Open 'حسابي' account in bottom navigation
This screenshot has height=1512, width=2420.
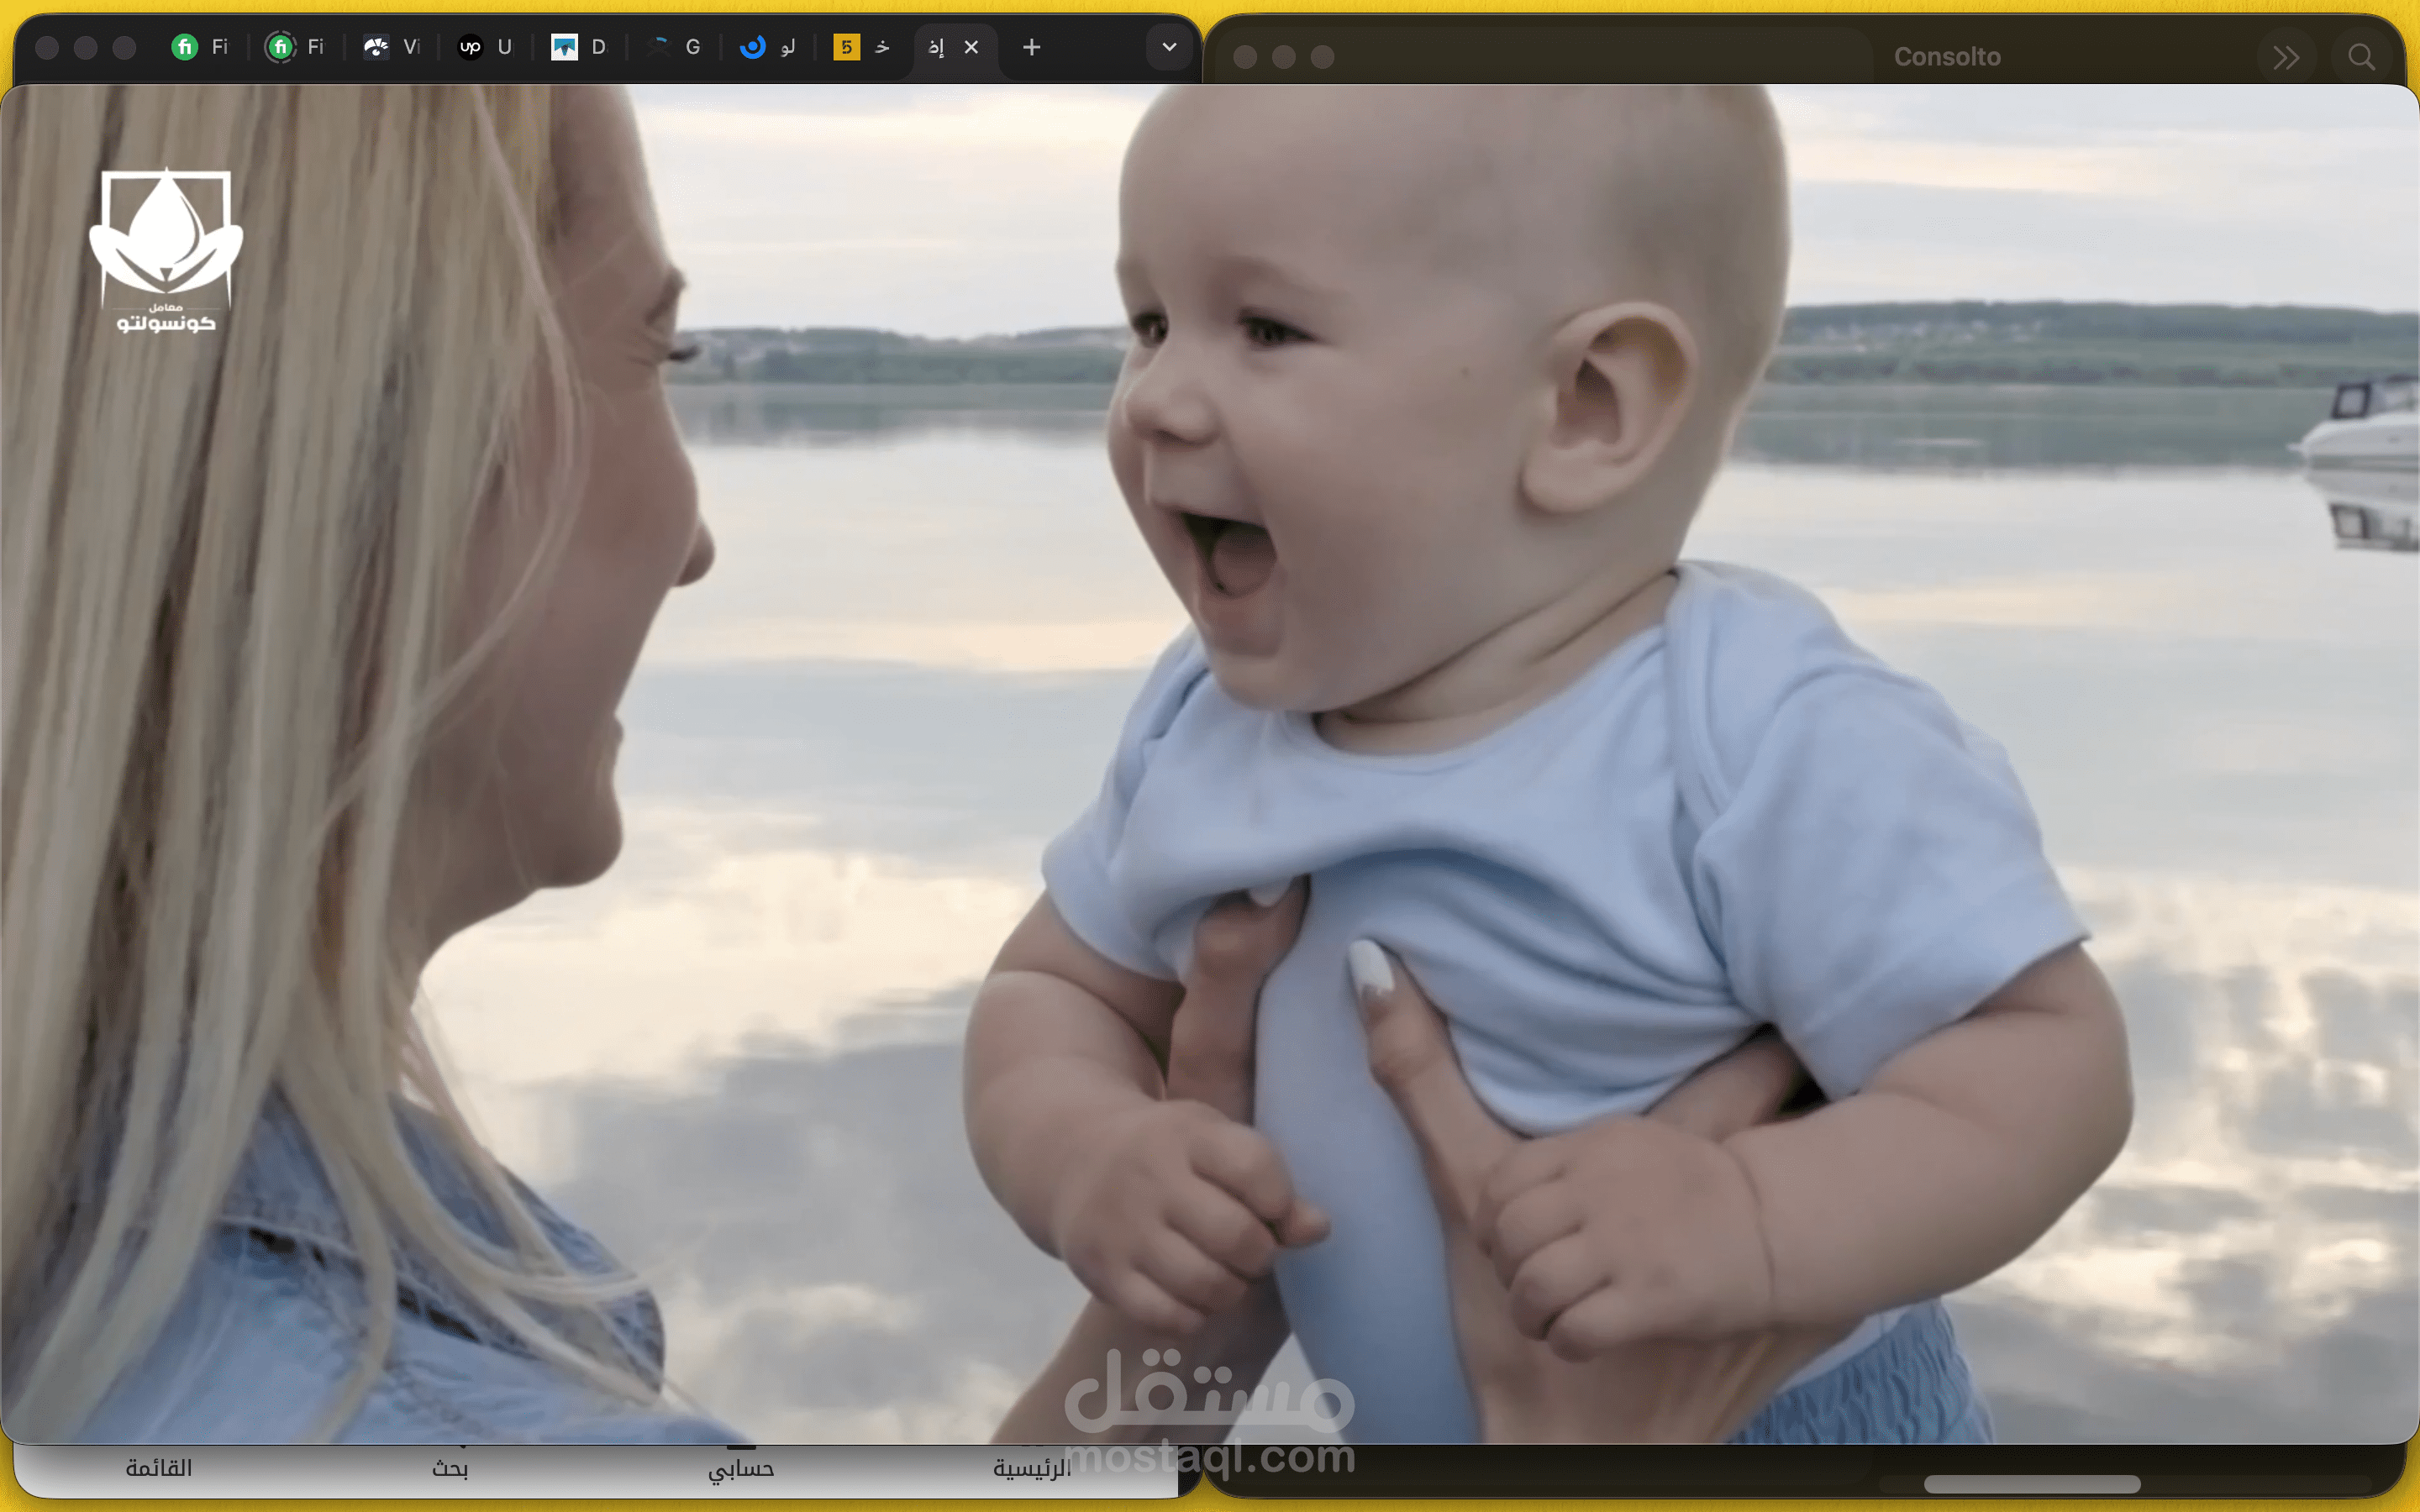coord(741,1468)
